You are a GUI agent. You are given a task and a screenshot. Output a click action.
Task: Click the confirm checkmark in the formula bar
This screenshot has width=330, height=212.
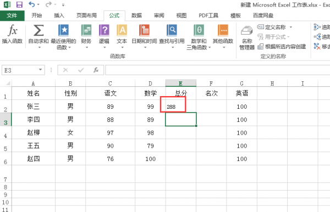click(81, 70)
